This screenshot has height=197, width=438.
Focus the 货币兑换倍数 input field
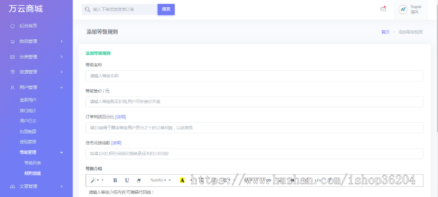point(254,153)
